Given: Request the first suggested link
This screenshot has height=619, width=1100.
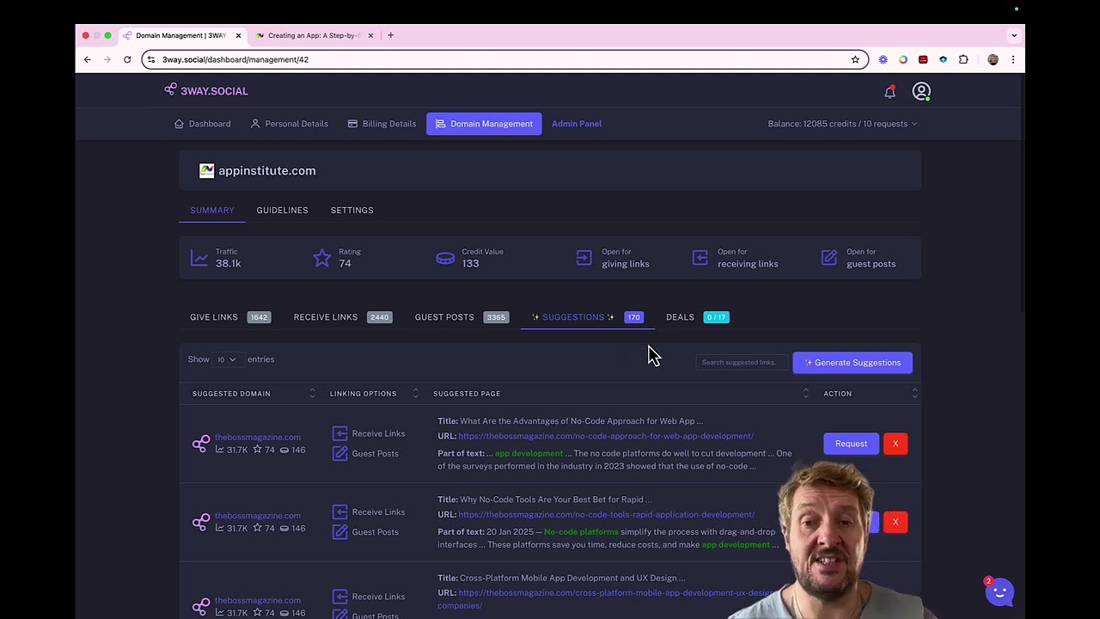Looking at the screenshot, I should pyautogui.click(x=851, y=444).
